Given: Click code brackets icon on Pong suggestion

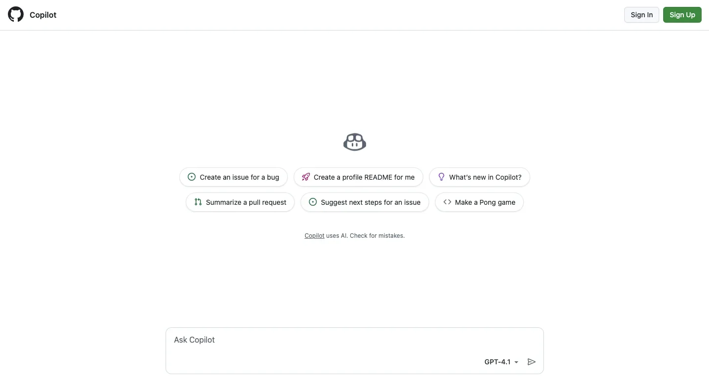Looking at the screenshot, I should point(447,202).
